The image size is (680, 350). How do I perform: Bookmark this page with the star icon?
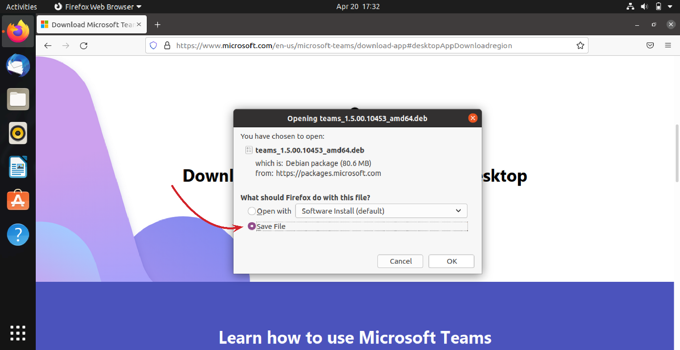(x=580, y=46)
